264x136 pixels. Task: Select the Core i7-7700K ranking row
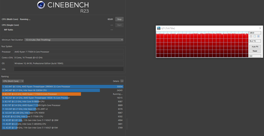pos(63,116)
